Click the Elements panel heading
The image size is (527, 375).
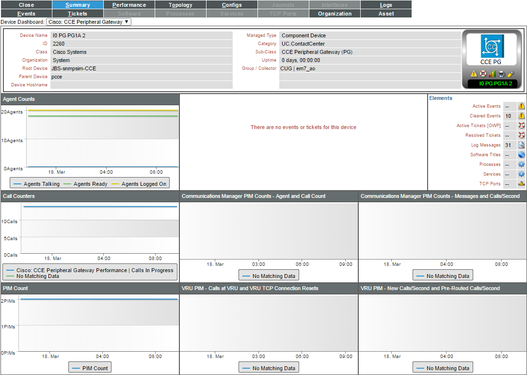click(441, 98)
